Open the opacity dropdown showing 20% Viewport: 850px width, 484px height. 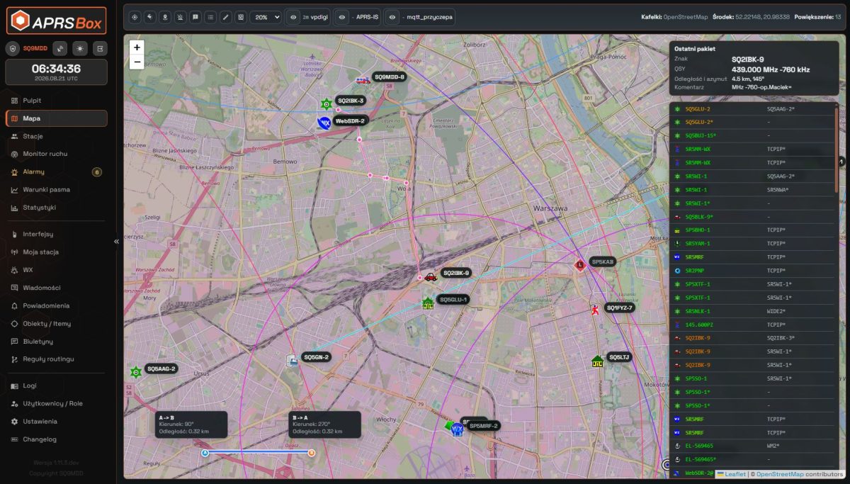pos(266,17)
